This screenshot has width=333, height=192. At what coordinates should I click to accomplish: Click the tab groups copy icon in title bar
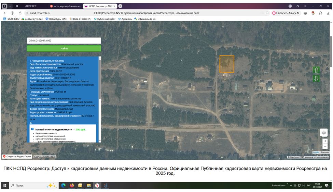tap(298, 6)
